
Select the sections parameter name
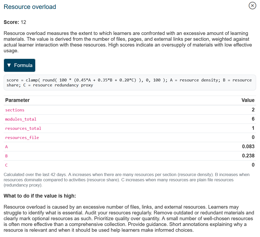(15, 110)
